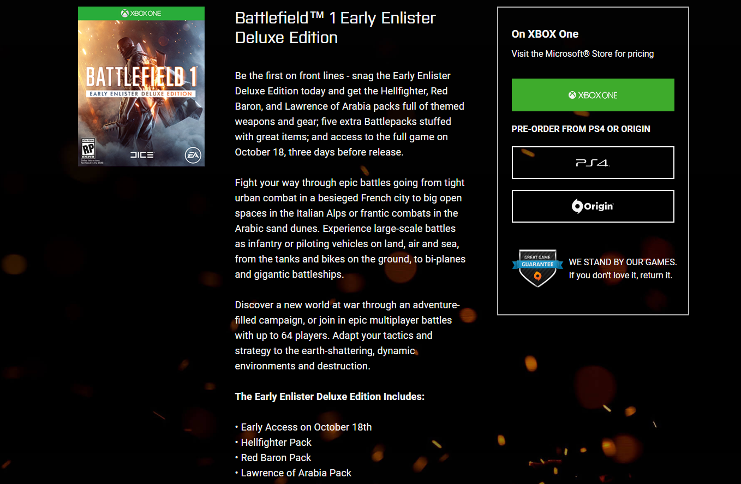Click the DICE logo on the box art
This screenshot has width=741, height=484.
coord(142,156)
